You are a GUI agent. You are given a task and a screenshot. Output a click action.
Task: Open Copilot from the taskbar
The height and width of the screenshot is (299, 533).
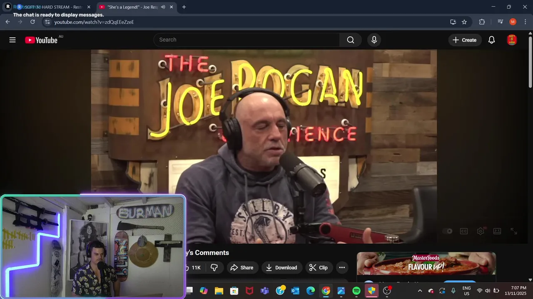pos(204,291)
